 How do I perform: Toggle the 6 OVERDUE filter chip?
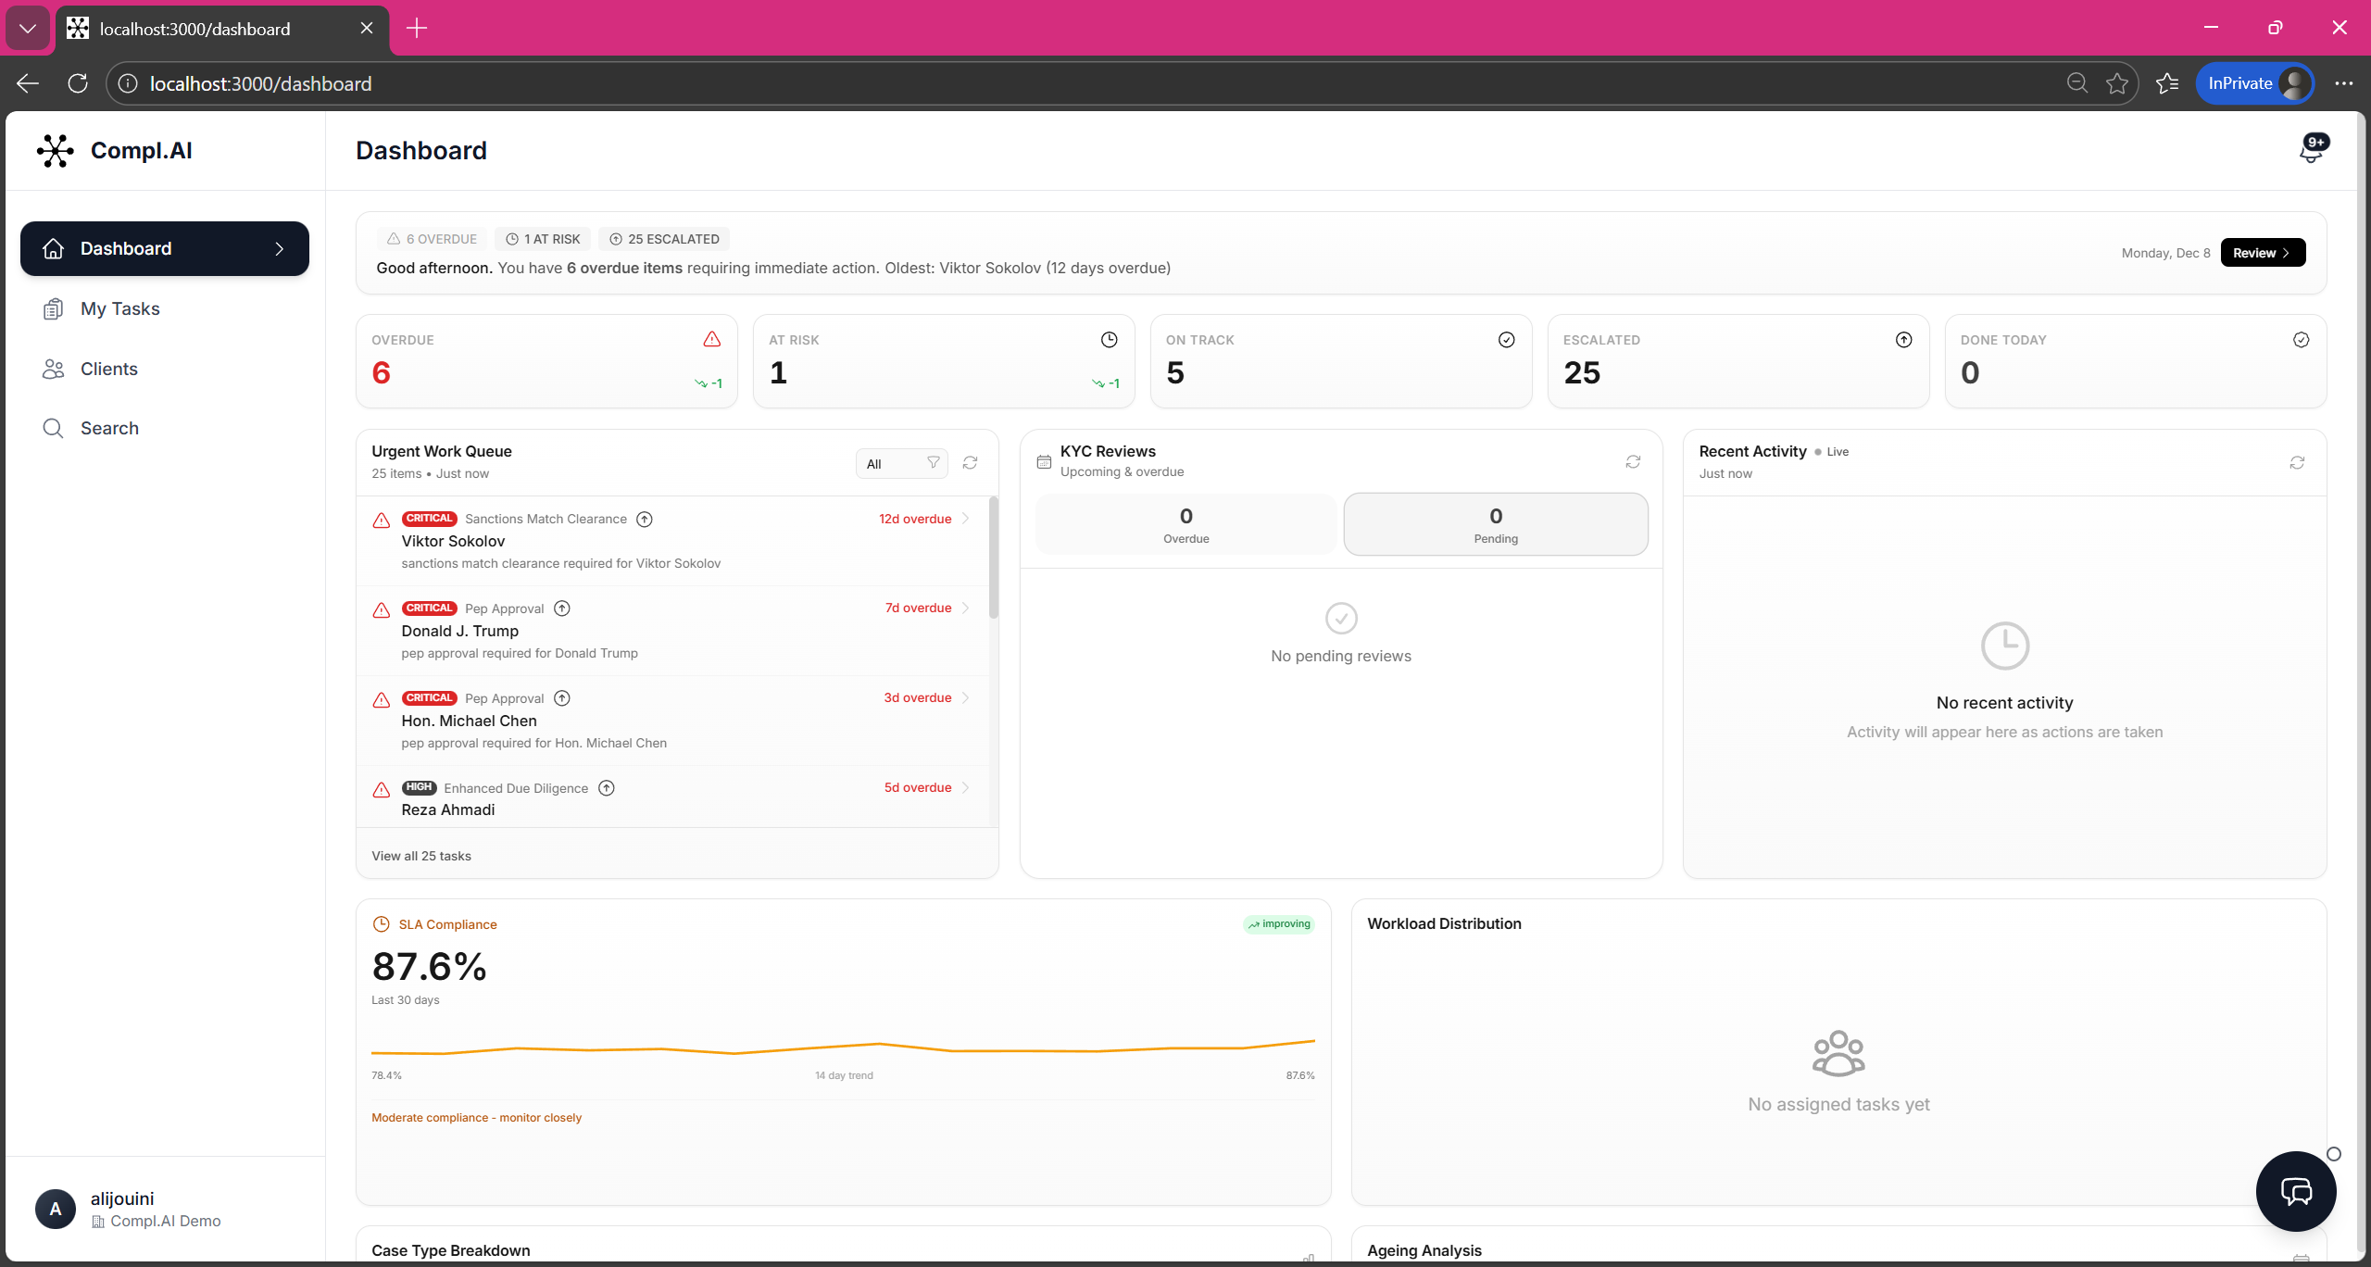tap(432, 239)
